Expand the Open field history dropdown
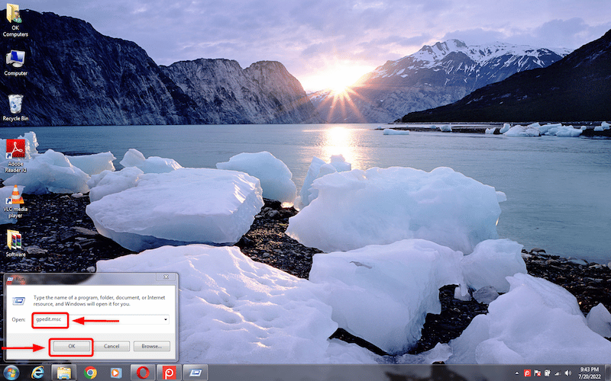This screenshot has height=381, width=611. [166, 319]
